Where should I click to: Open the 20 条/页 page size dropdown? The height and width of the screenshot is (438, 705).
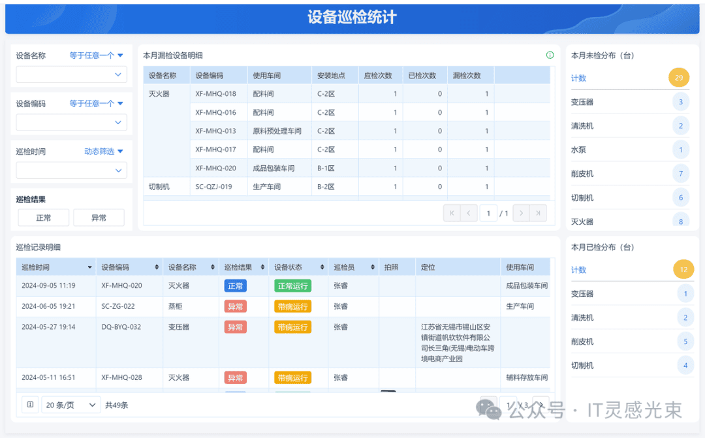click(71, 405)
